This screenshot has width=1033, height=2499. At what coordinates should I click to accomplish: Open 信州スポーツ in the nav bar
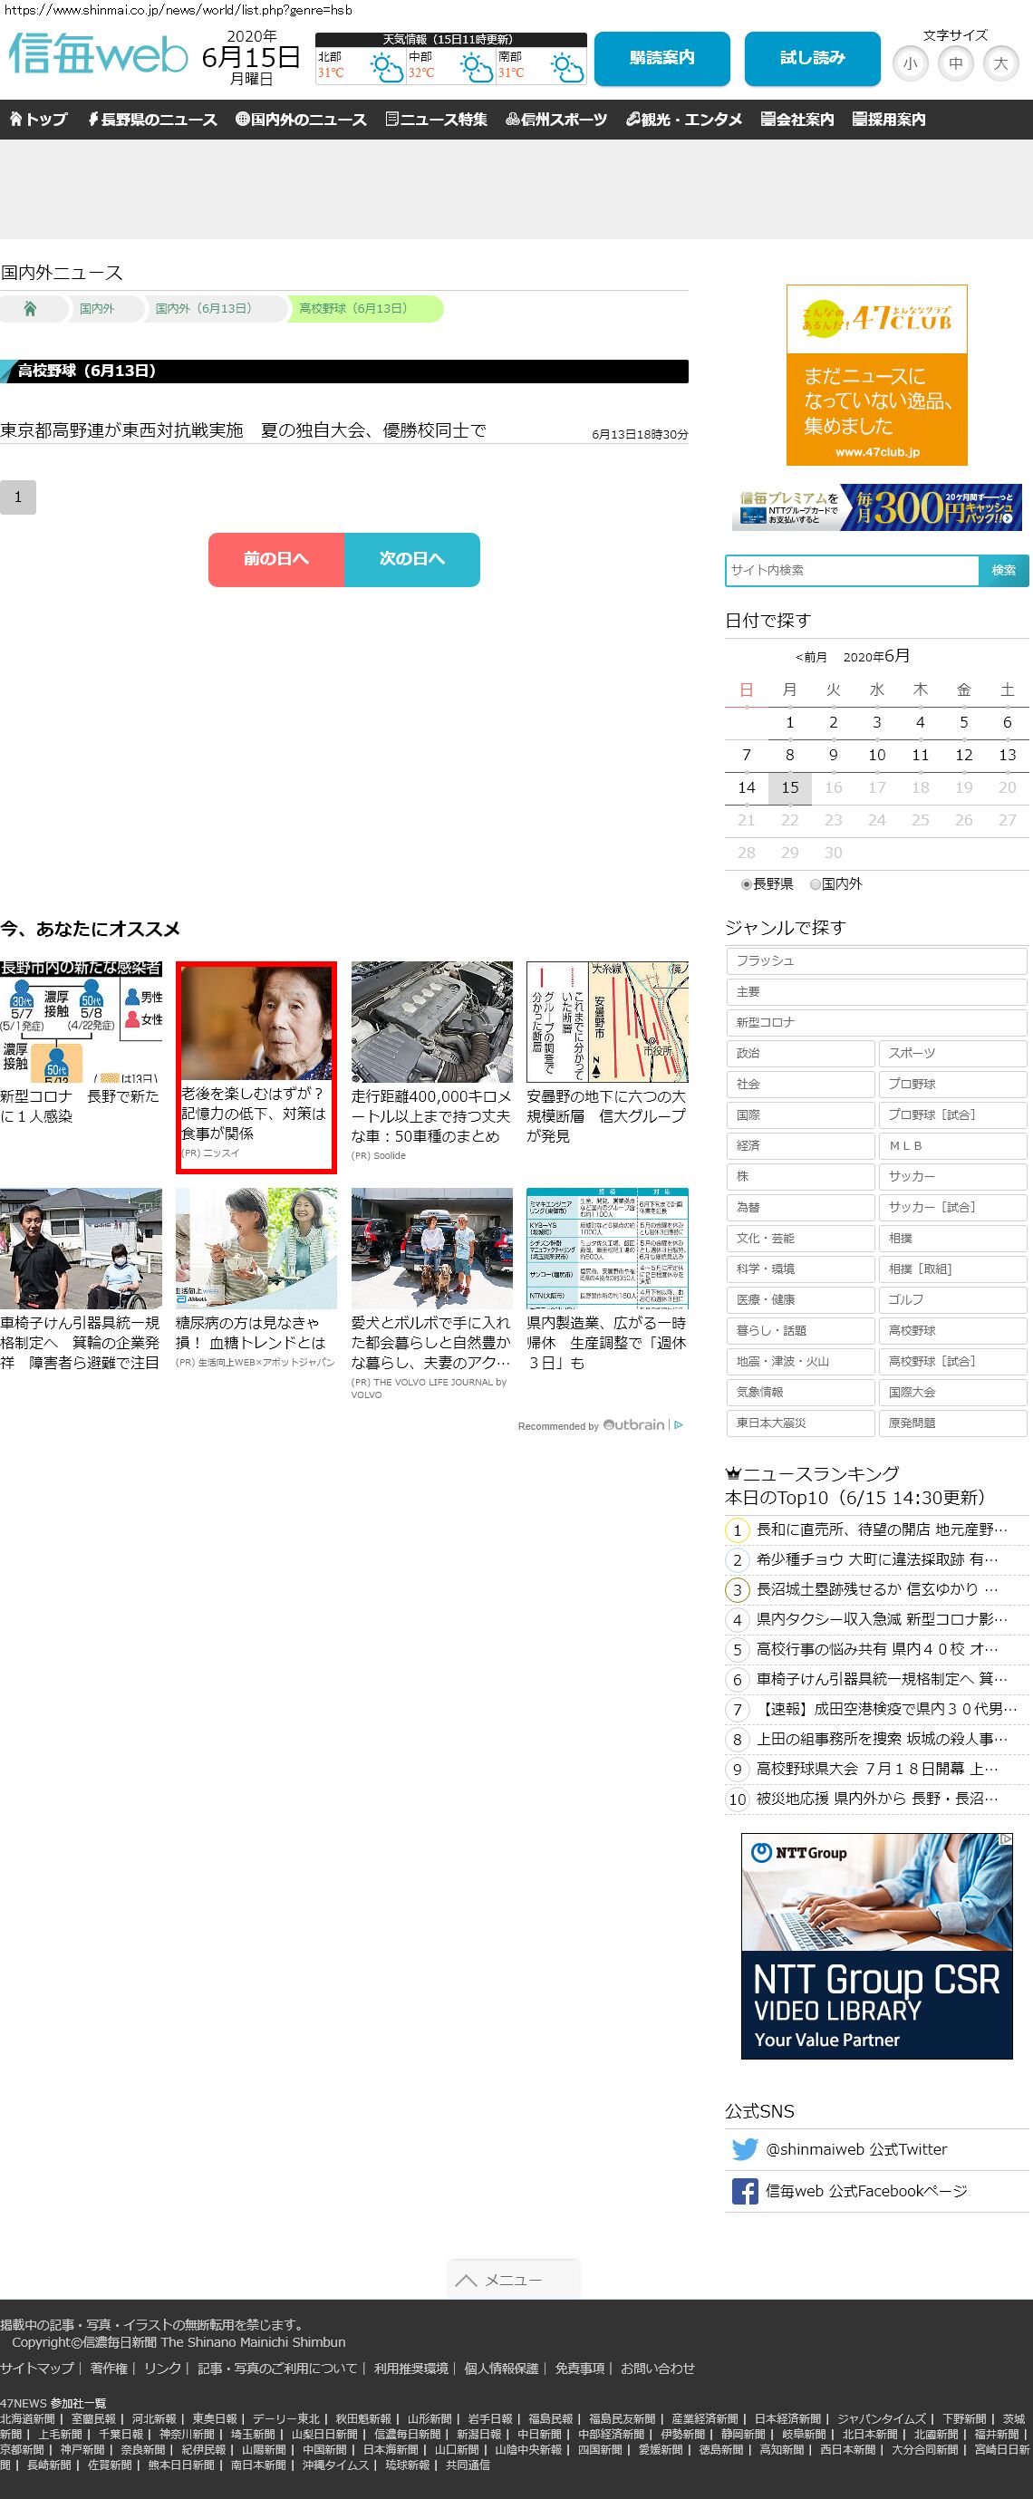pyautogui.click(x=556, y=120)
